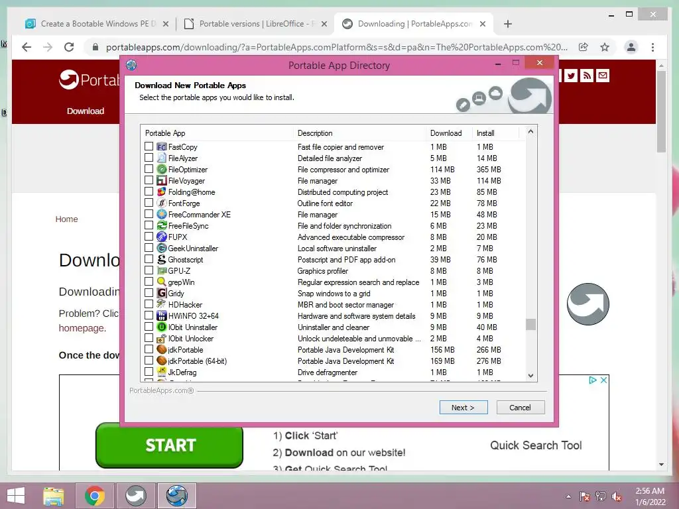Check the HDHacker checkbox
This screenshot has height=509, width=679.
(x=149, y=304)
